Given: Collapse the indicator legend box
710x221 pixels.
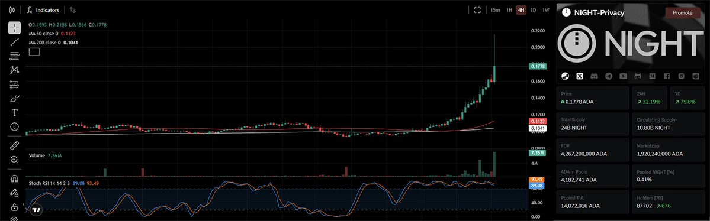Looking at the screenshot, I should coord(34,52).
